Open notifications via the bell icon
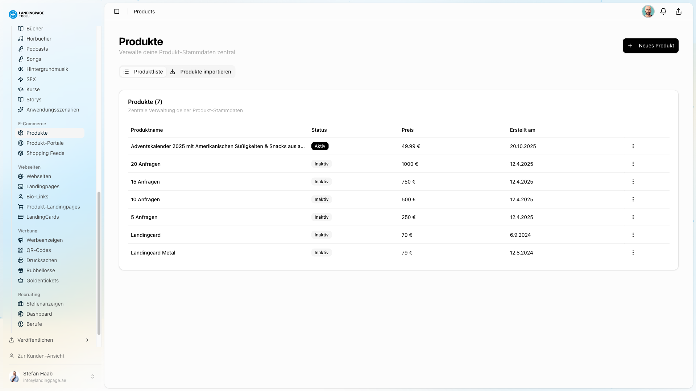The height and width of the screenshot is (391, 696). [x=663, y=11]
